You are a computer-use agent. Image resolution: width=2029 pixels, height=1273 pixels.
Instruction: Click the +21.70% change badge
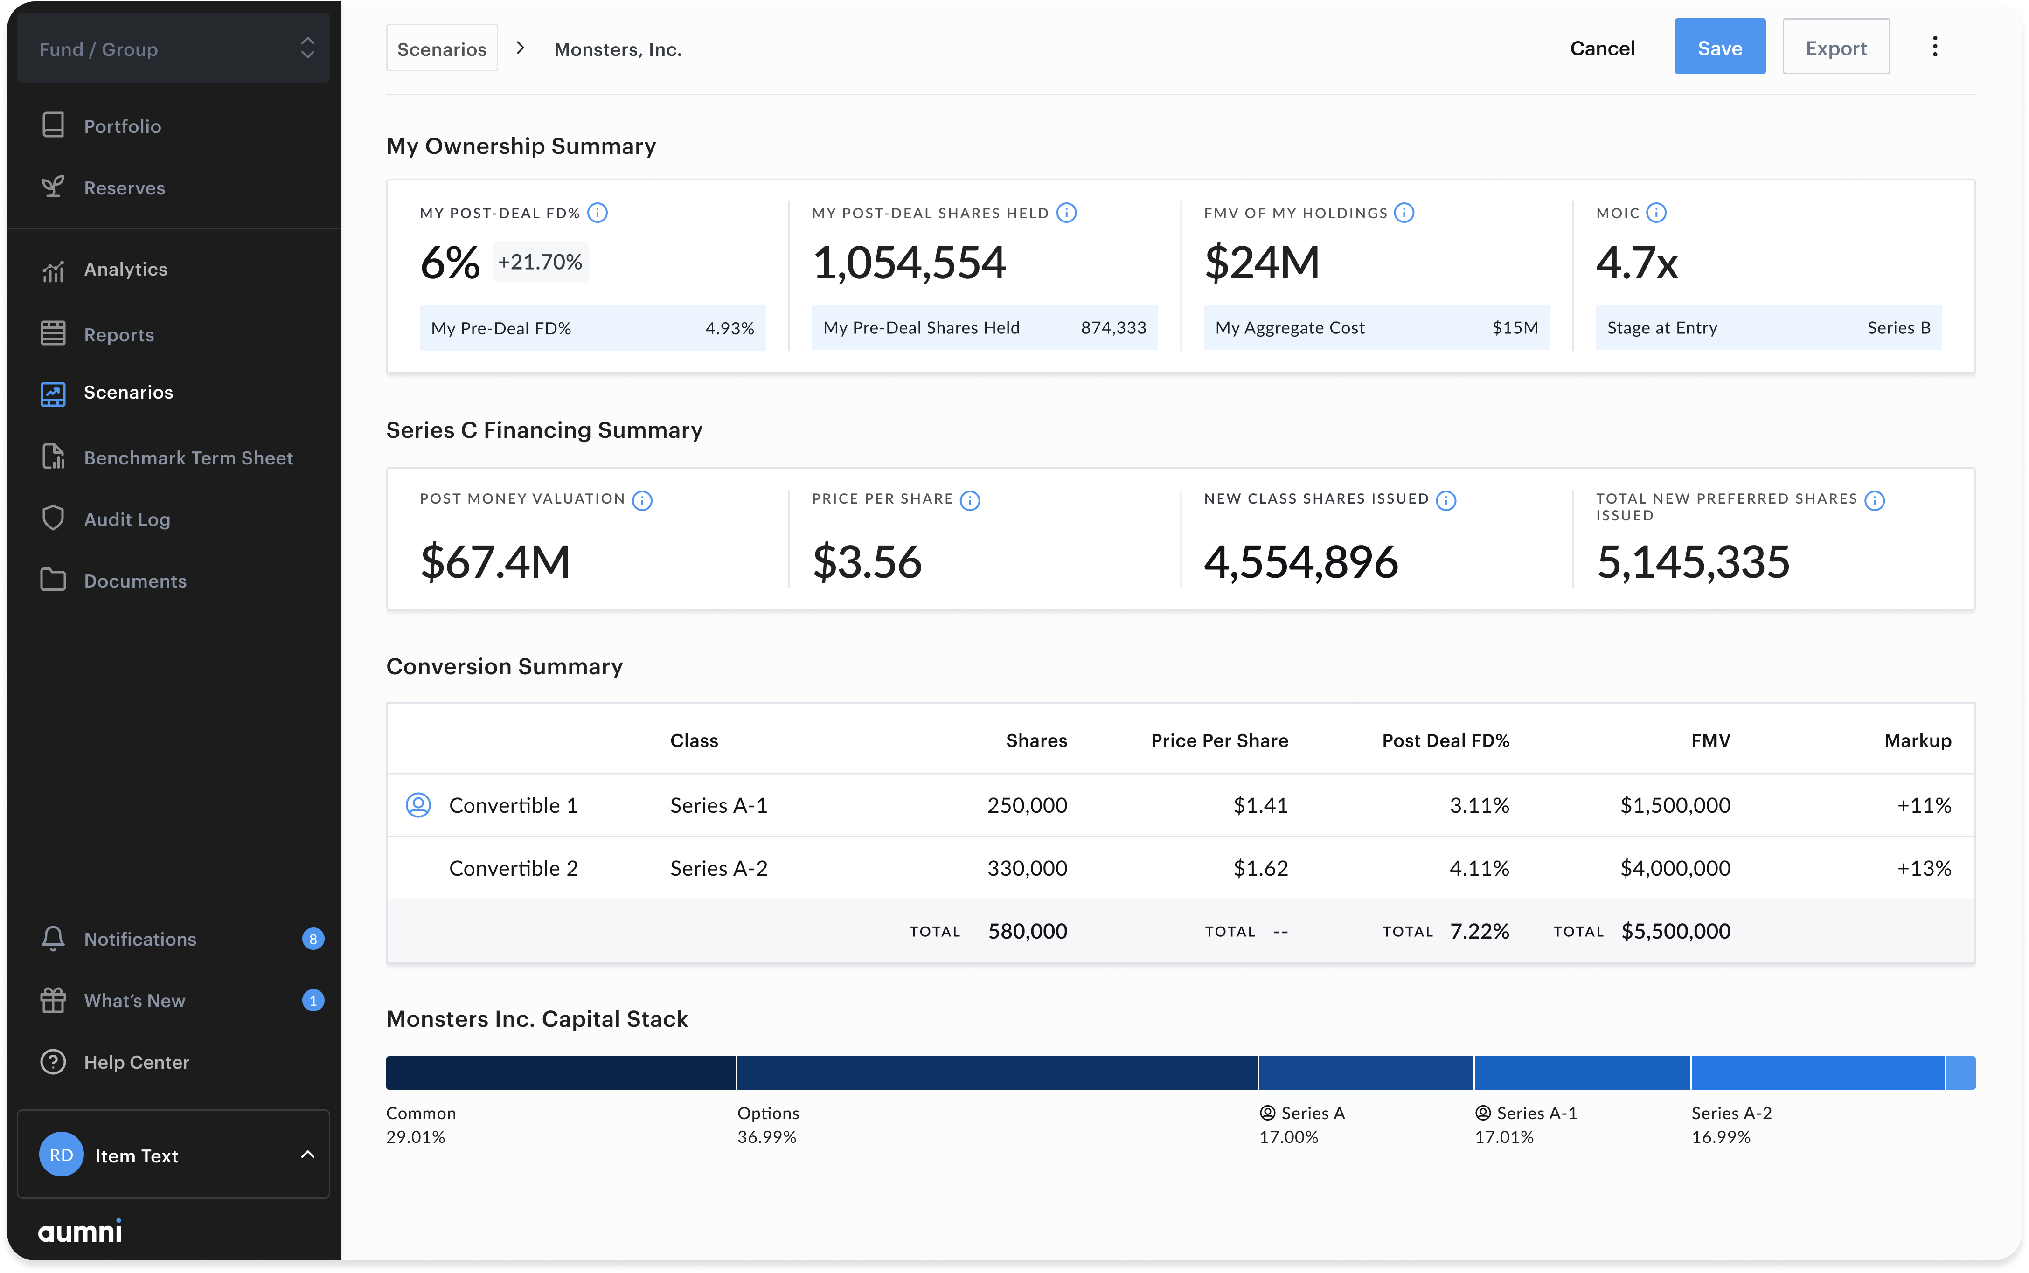540,262
